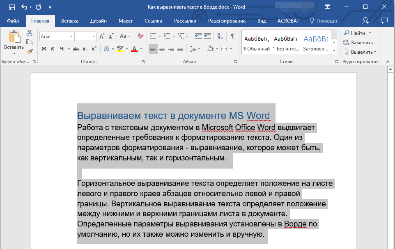Cut selection with the scissors icon
The image size is (395, 249).
coord(29,33)
